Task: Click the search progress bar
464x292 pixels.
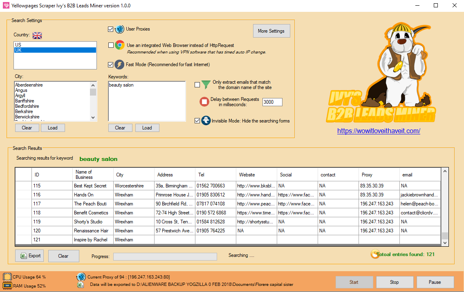Action: [165, 256]
